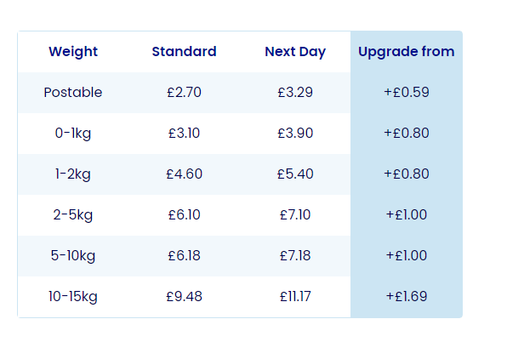This screenshot has height=359, width=507.
Task: Select the +£1.69 upgrade cell
Action: pos(407,296)
